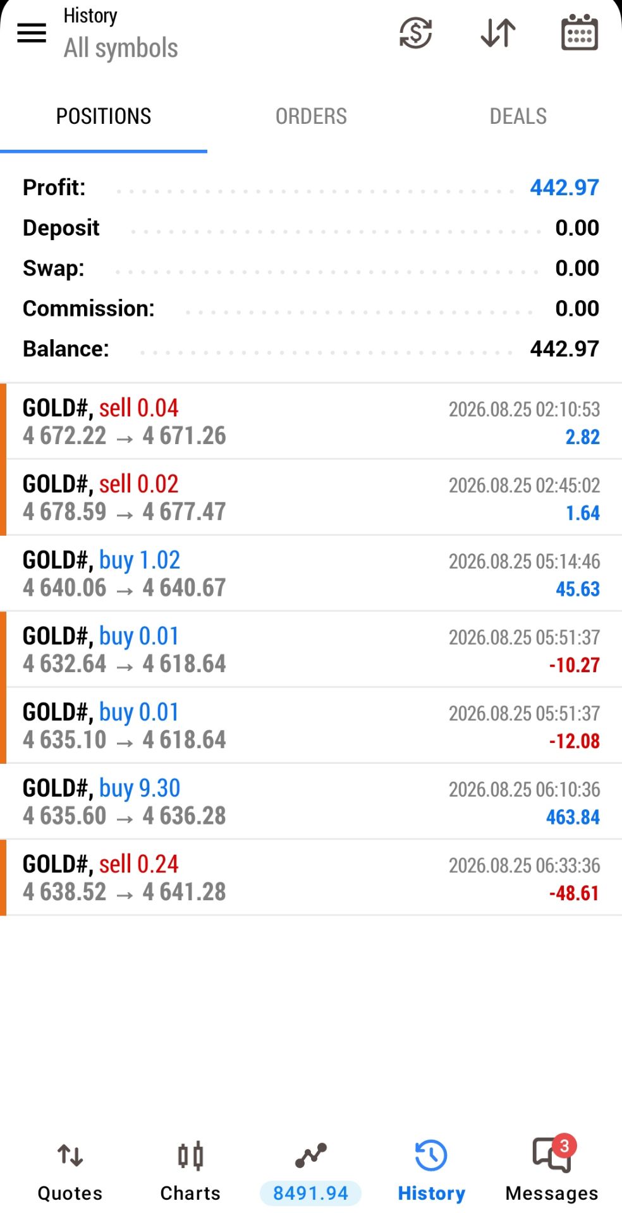622x1213 pixels.
Task: Open the calendar date range icon
Action: [x=580, y=32]
